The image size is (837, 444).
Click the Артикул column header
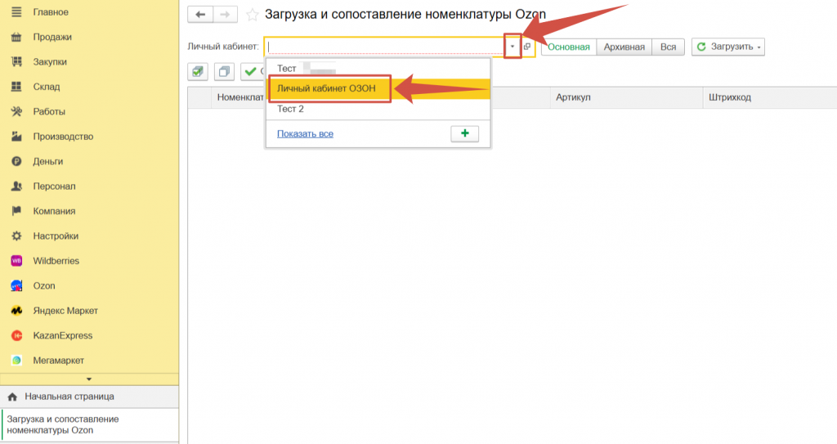(x=573, y=97)
